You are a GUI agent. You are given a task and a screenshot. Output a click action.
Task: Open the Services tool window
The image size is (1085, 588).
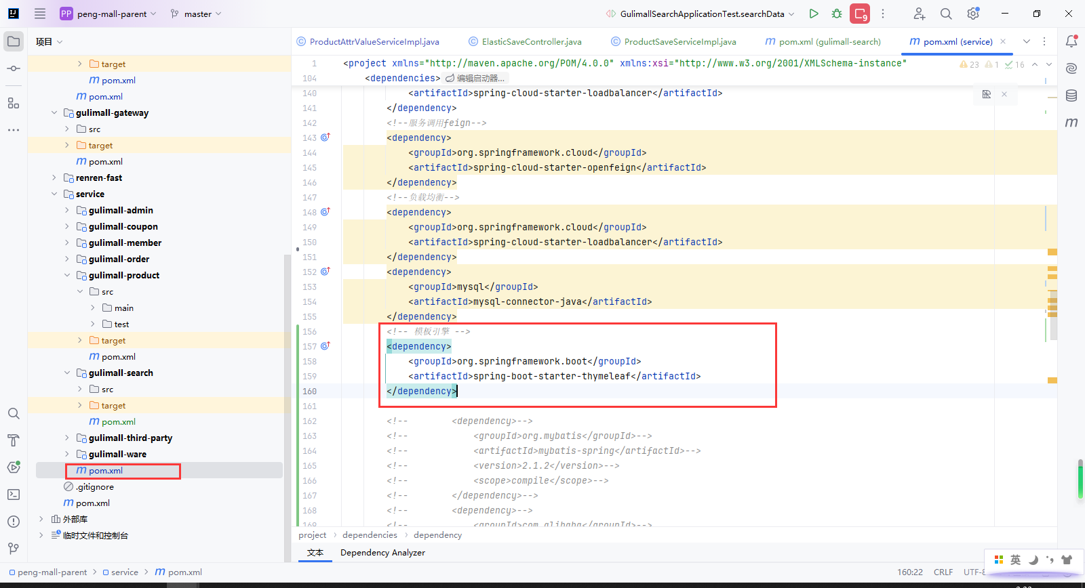point(14,467)
